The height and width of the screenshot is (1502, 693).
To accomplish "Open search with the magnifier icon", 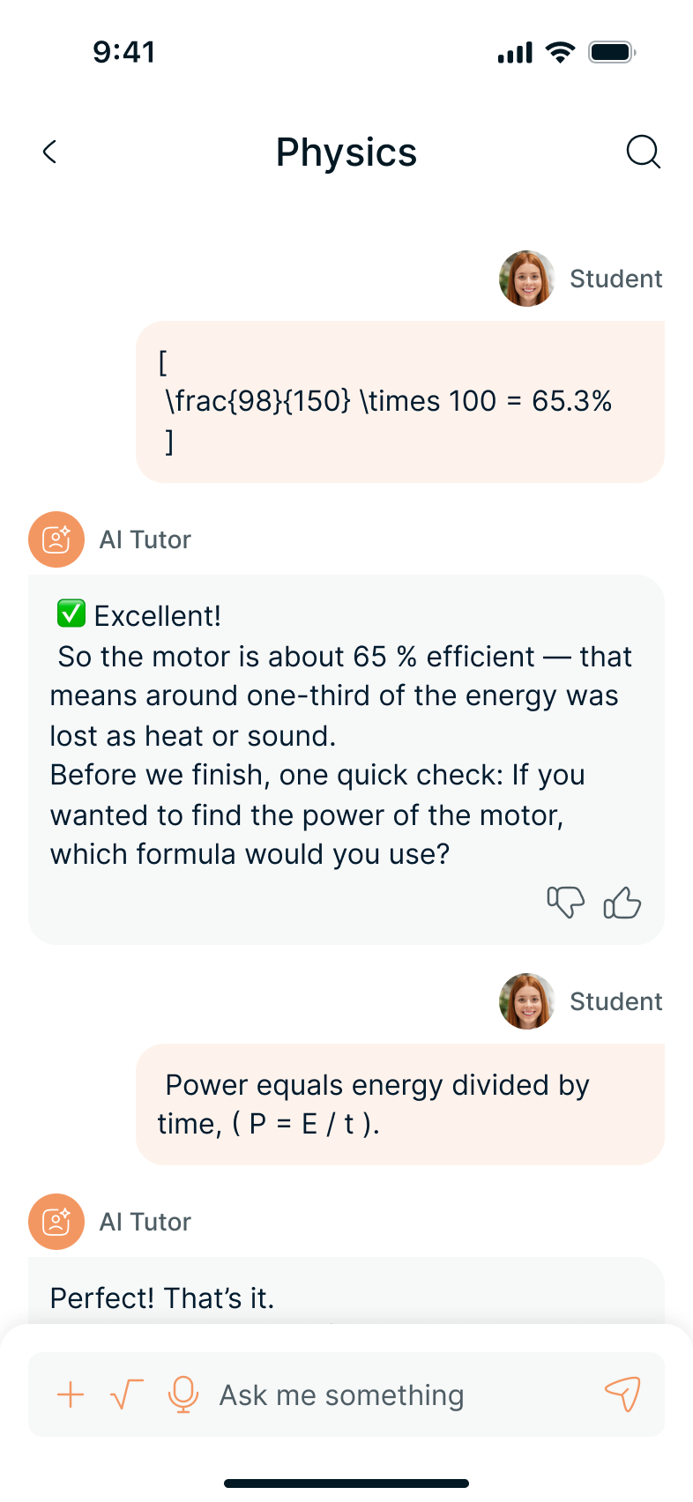I will 643,152.
